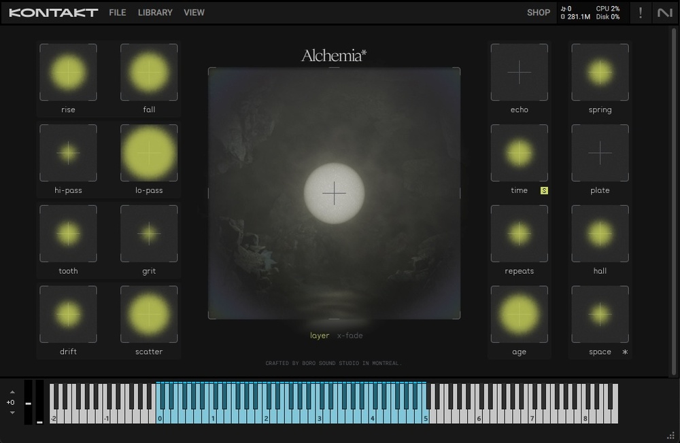This screenshot has width=680, height=443.
Task: Switch to x-fade mode
Action: tap(350, 336)
